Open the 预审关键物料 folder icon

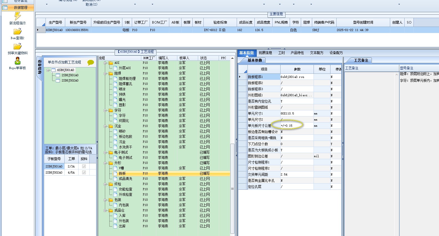coord(17,46)
